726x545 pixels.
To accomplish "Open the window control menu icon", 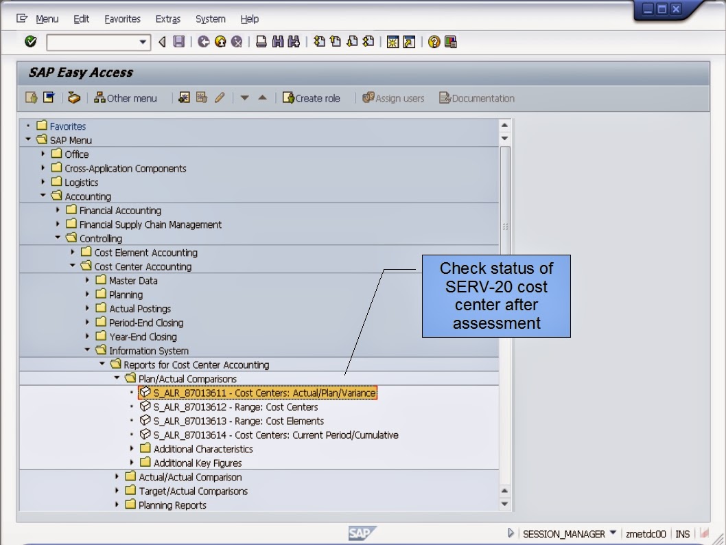I will [22, 19].
